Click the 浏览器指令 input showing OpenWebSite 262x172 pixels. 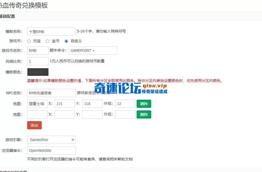click(51, 150)
